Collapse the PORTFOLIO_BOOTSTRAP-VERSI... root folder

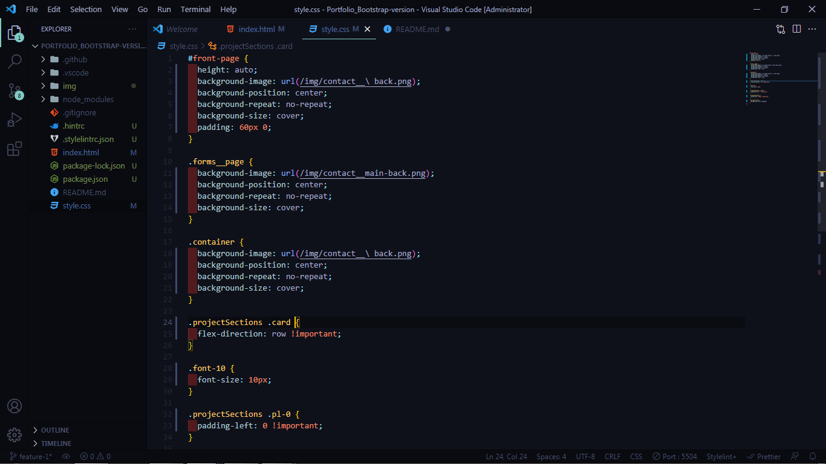(x=89, y=46)
